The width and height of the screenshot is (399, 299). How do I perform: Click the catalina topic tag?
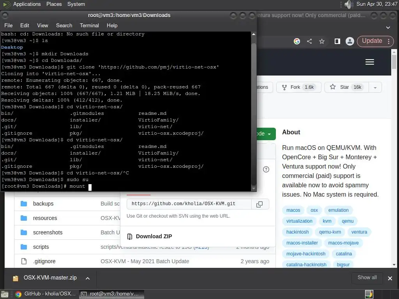click(344, 254)
